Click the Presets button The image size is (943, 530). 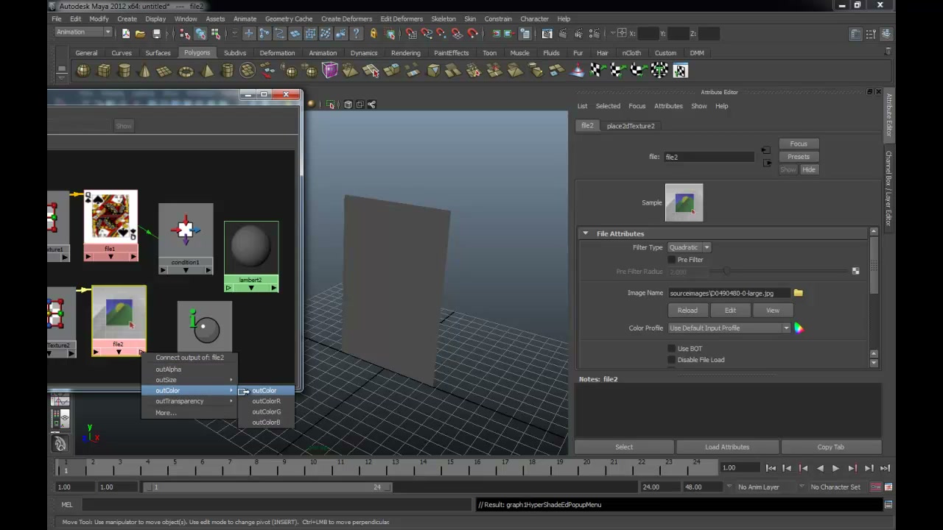pos(799,157)
